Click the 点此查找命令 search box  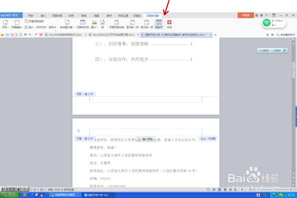(286, 35)
